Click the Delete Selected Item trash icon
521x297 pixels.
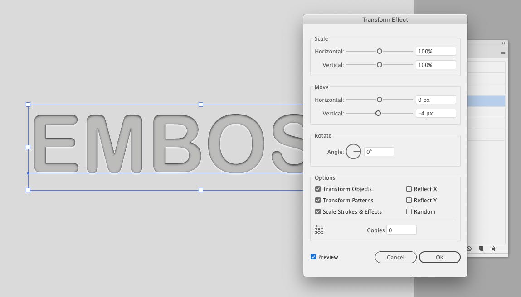click(x=492, y=248)
